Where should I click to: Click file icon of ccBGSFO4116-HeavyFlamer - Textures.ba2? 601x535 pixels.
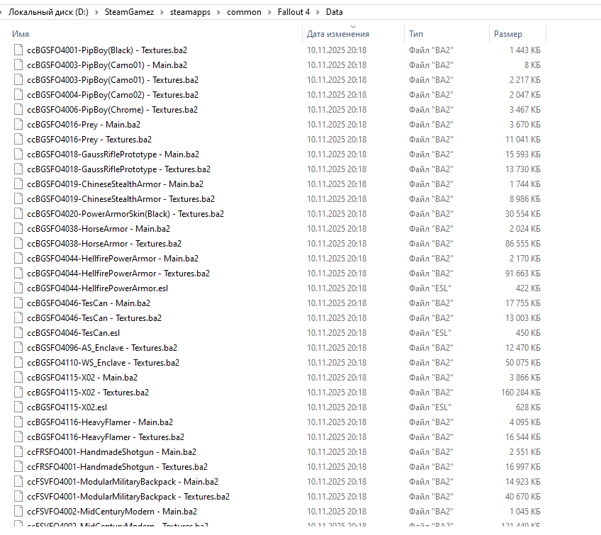(x=18, y=437)
